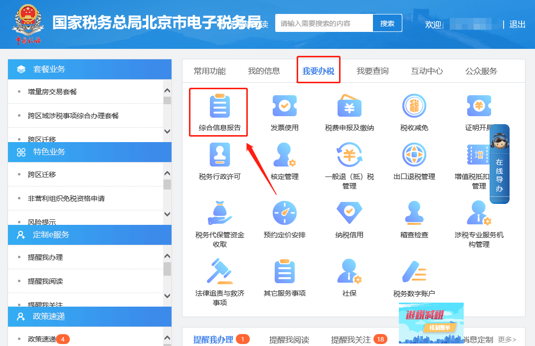Viewport: 535px width, 346px height.
Task: Open 税费申报及缴纳 icon
Action: (350, 106)
